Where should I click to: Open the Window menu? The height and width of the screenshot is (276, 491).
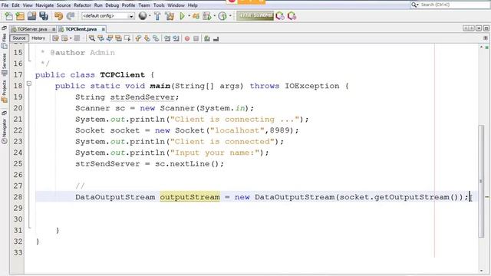[176, 5]
